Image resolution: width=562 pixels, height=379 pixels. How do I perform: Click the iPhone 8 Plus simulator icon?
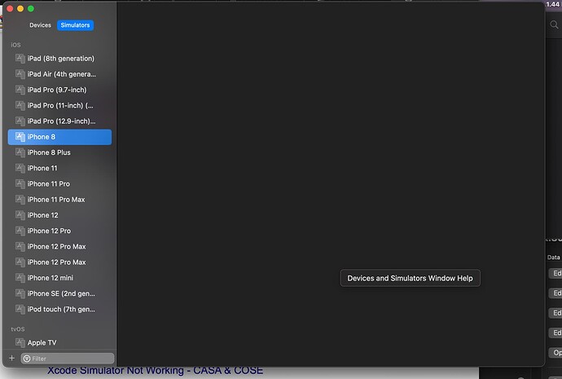tap(20, 152)
